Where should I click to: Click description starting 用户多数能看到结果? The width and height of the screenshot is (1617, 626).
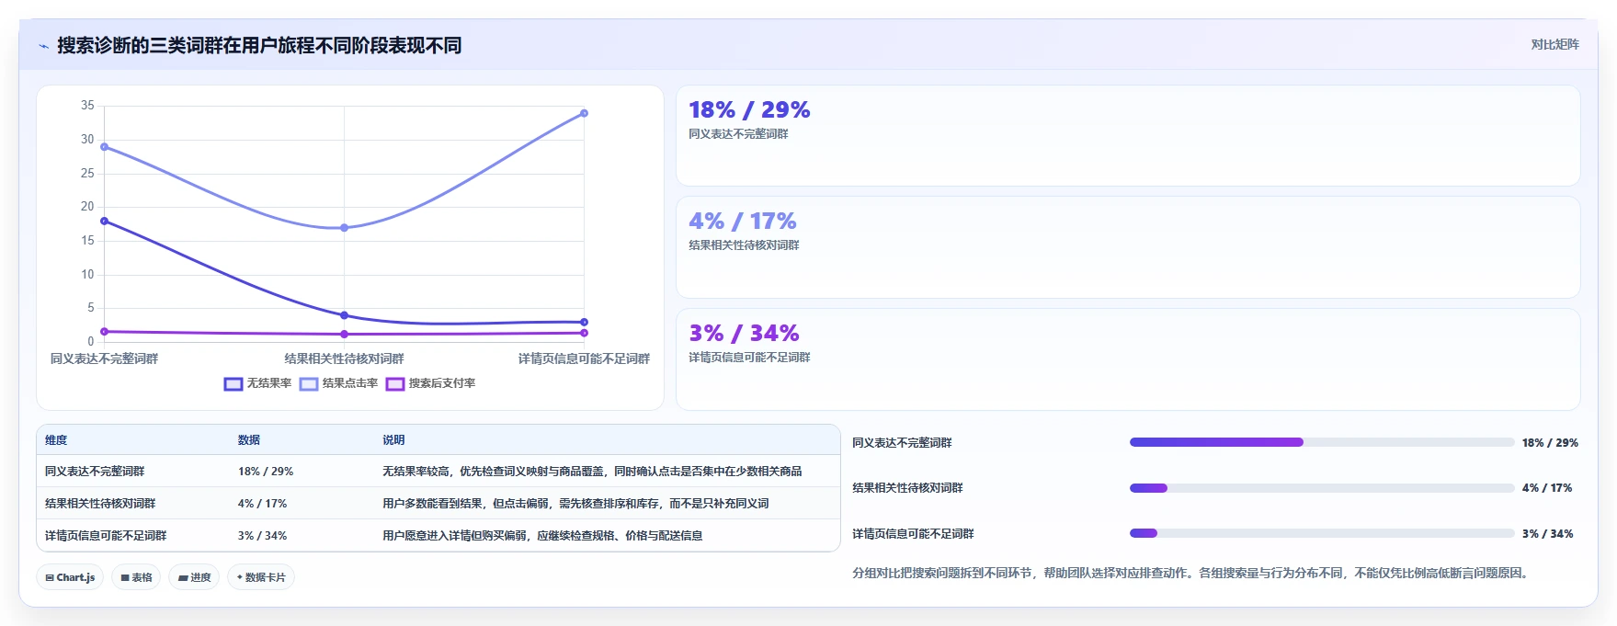pyautogui.click(x=575, y=504)
